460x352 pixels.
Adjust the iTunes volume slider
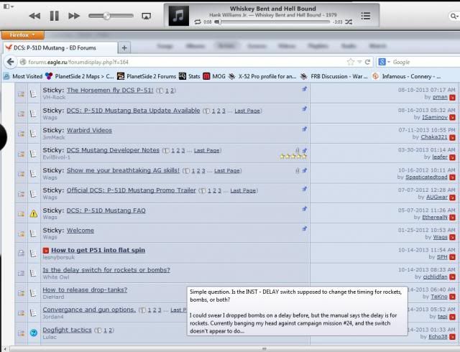point(108,15)
